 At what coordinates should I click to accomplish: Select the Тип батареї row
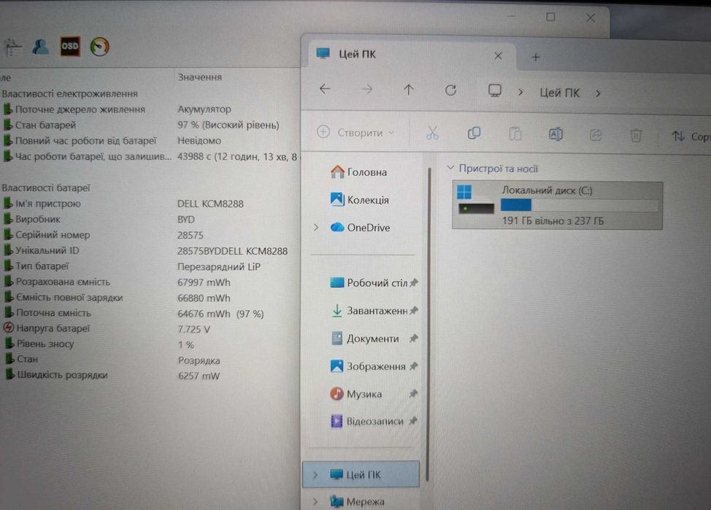click(x=150, y=266)
